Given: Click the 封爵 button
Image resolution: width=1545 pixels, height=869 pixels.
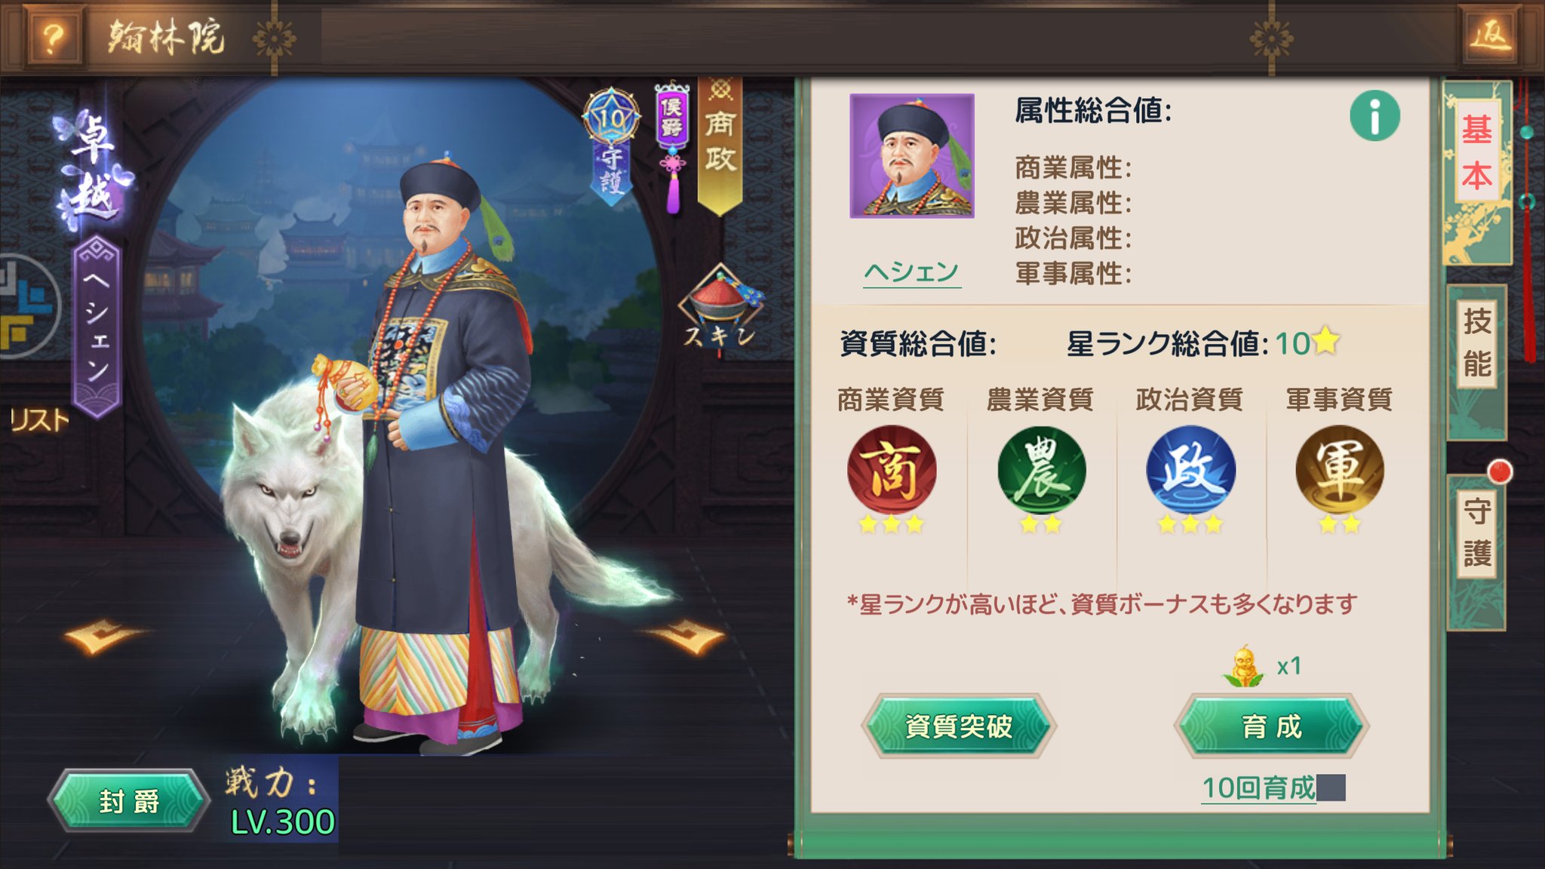Looking at the screenshot, I should coord(128,801).
